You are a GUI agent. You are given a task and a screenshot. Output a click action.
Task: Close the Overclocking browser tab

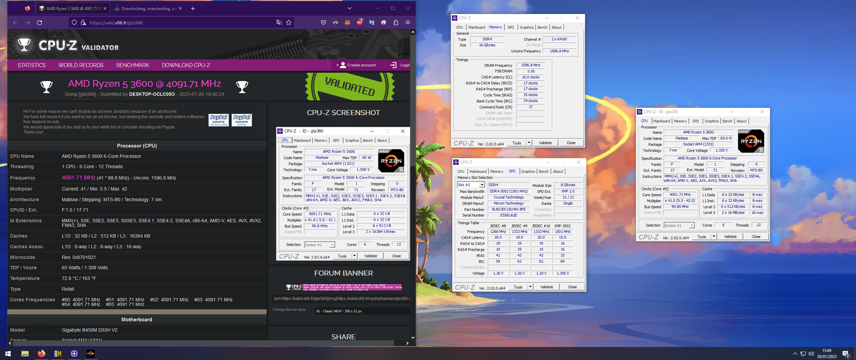(x=180, y=9)
